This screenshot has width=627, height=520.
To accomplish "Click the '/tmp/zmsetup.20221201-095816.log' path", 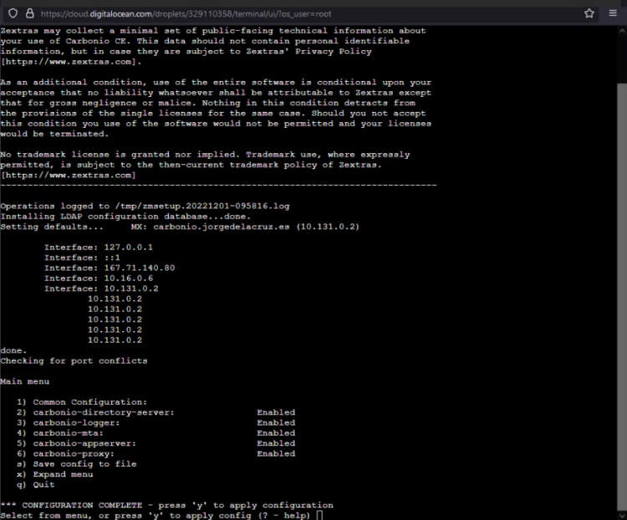I will (x=202, y=206).
